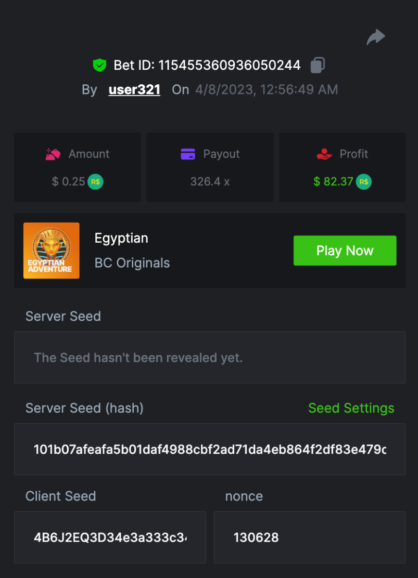Click the Bet ID number text
Viewport: 418px width, 578px height.
(x=229, y=65)
